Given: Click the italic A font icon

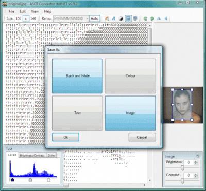Looking at the screenshot, I should click(113, 18).
